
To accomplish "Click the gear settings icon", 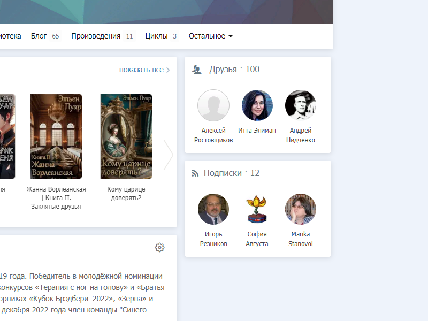I will (x=159, y=247).
